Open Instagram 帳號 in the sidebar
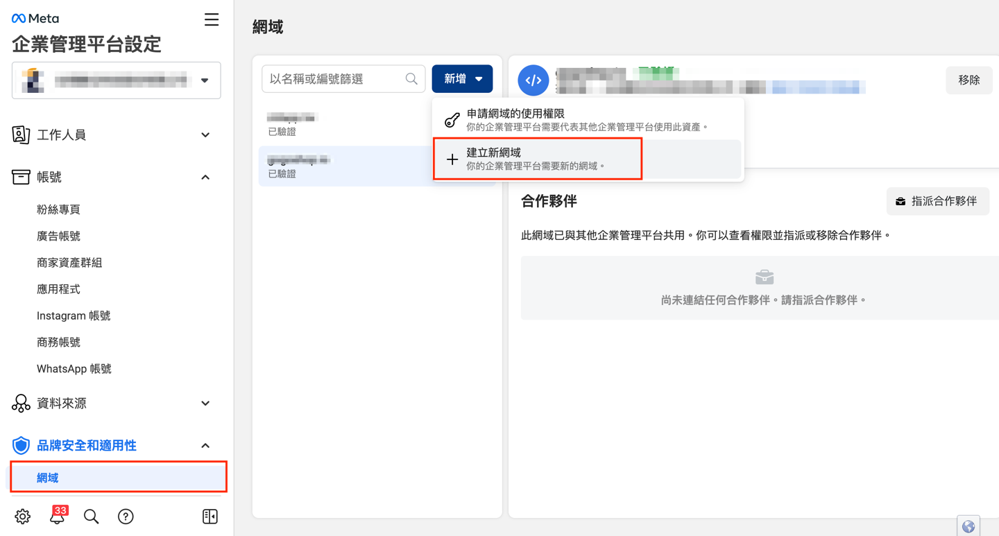This screenshot has width=999, height=536. pos(74,315)
